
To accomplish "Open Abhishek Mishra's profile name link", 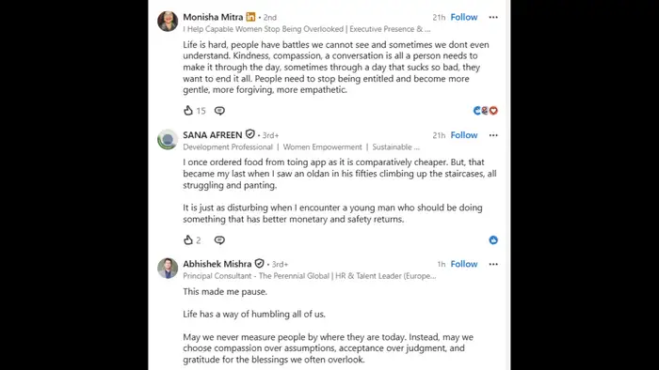I will (217, 264).
